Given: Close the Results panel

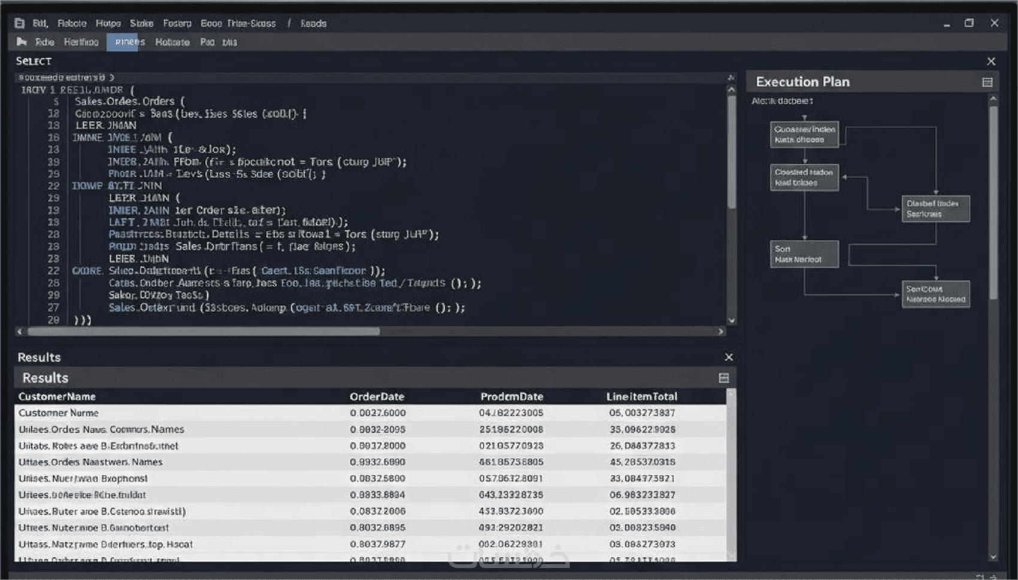Looking at the screenshot, I should 729,357.
